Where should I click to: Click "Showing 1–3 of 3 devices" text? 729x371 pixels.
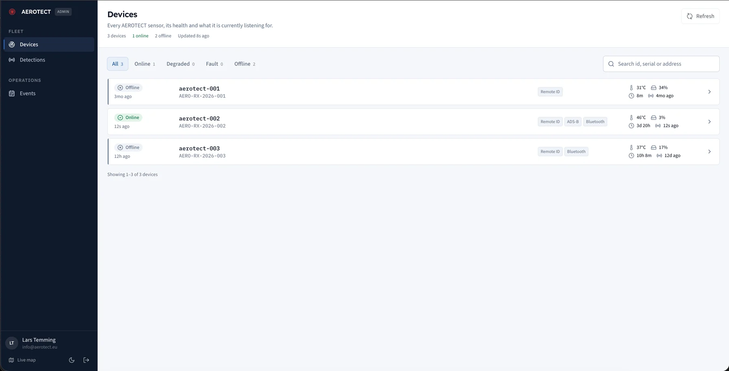(x=132, y=175)
